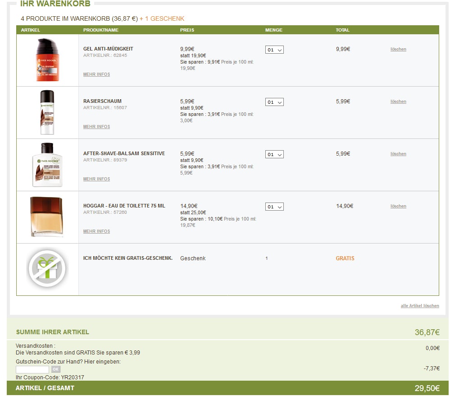
Task: Delete Rasierschaum from the cart
Action: click(x=398, y=101)
